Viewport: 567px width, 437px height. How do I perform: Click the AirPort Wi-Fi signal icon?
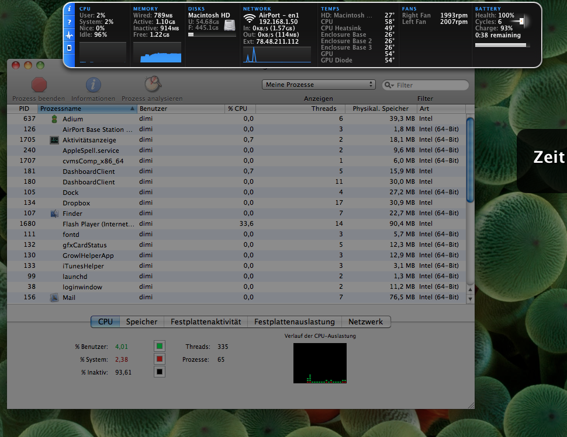pyautogui.click(x=250, y=19)
